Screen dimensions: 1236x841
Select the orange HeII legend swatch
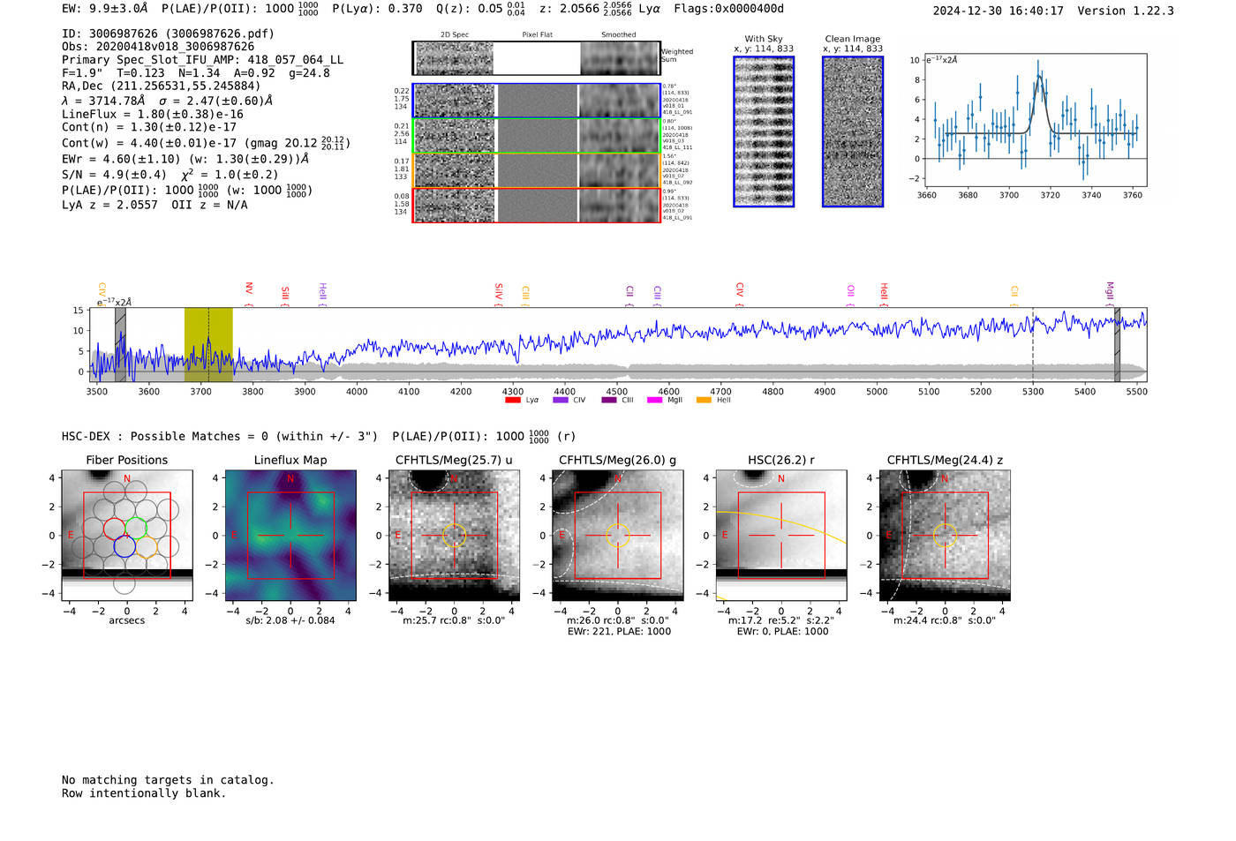point(704,401)
